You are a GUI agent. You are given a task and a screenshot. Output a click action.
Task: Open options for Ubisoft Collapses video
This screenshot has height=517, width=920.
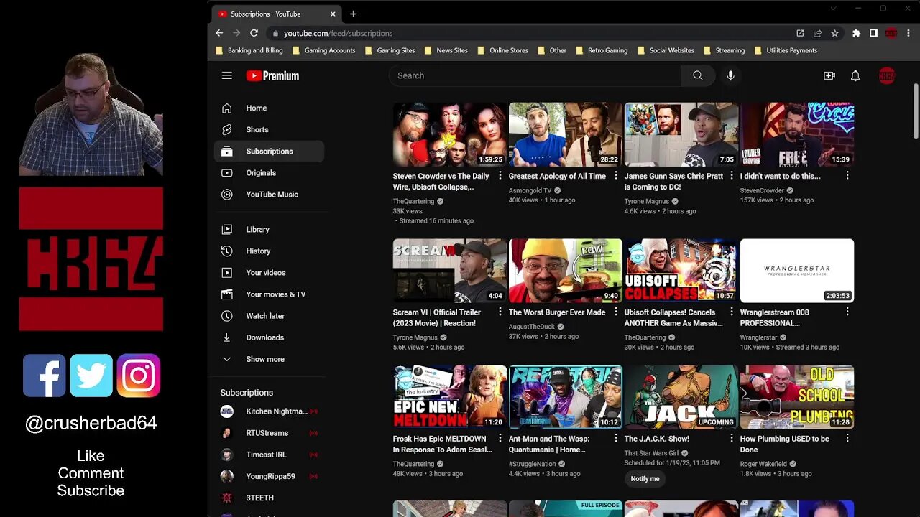732,312
